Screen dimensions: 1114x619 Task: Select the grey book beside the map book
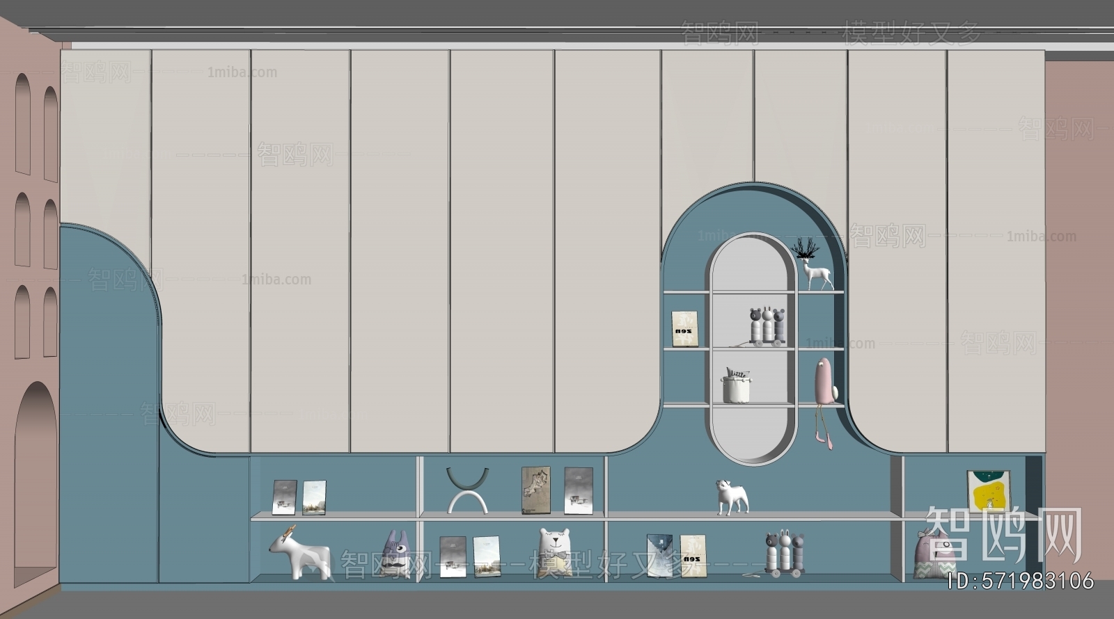(x=579, y=490)
